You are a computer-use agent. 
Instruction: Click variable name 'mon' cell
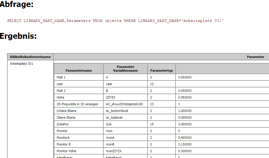[x=125, y=131]
